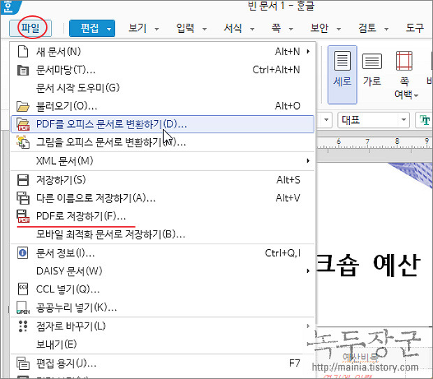Expand the 편집 dropdown arrow

click(110, 29)
